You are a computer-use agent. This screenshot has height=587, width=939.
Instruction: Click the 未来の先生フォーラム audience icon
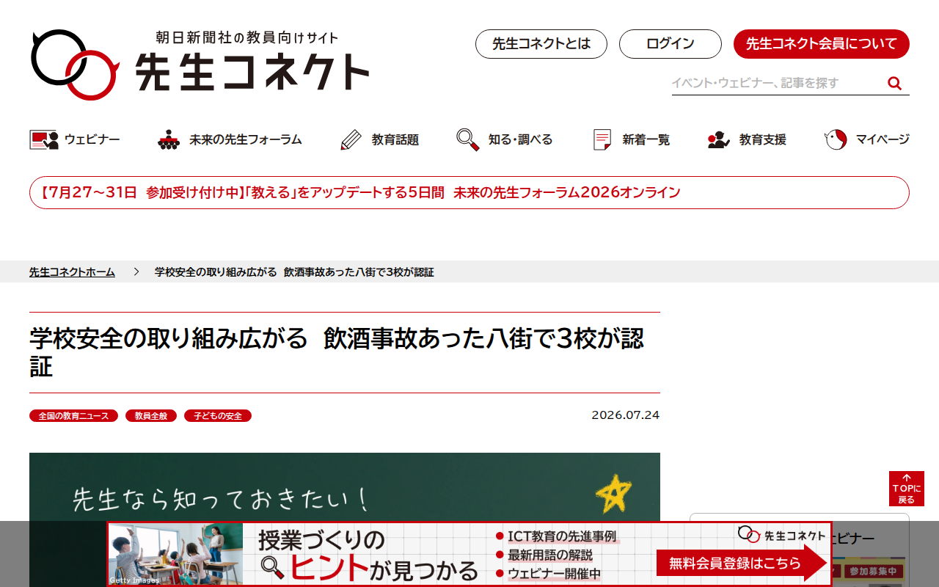point(169,139)
